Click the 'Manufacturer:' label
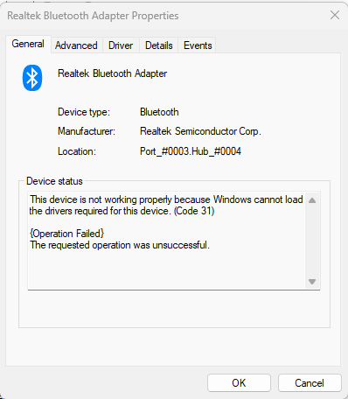The image size is (348, 399). 87,131
